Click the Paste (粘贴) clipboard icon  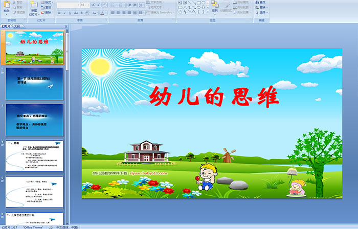[7, 4]
